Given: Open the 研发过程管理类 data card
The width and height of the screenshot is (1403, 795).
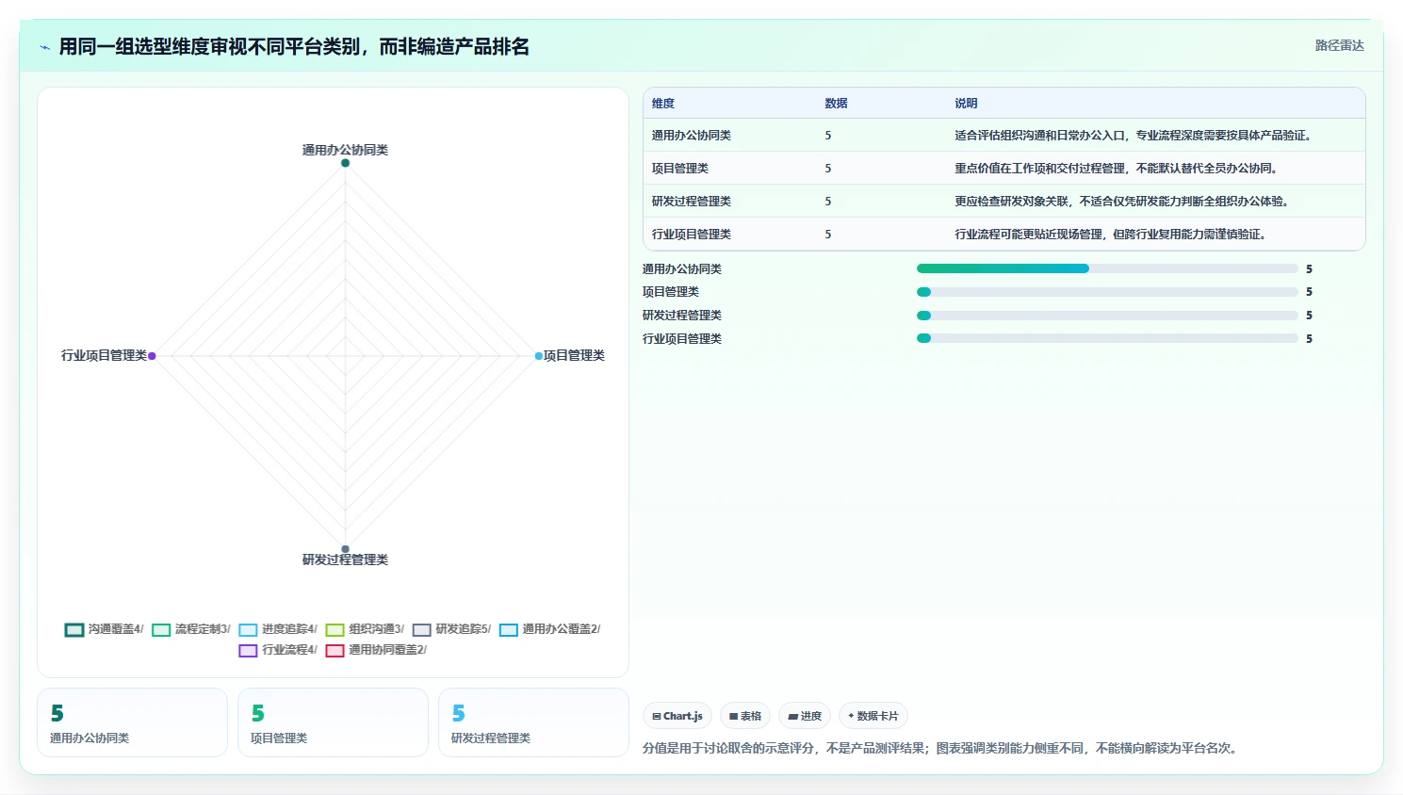Looking at the screenshot, I should pyautogui.click(x=533, y=722).
